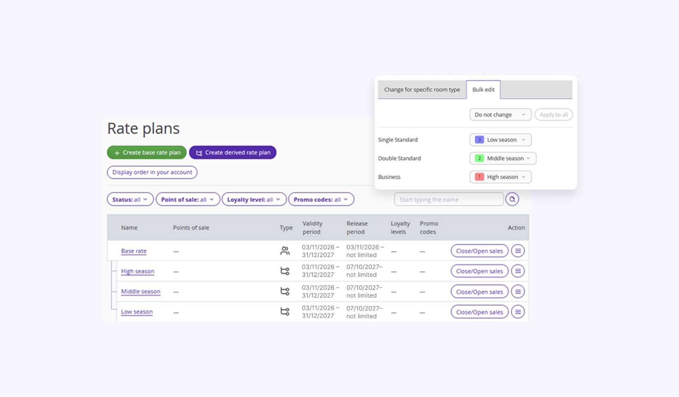Open action menu icon for High season
Image resolution: width=679 pixels, height=397 pixels.
point(518,271)
